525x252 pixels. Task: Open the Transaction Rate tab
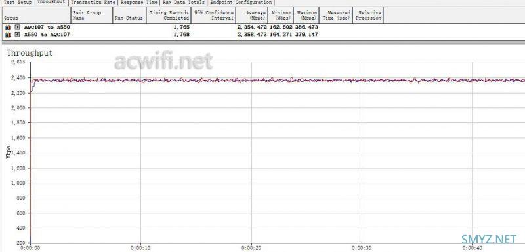pos(93,3)
